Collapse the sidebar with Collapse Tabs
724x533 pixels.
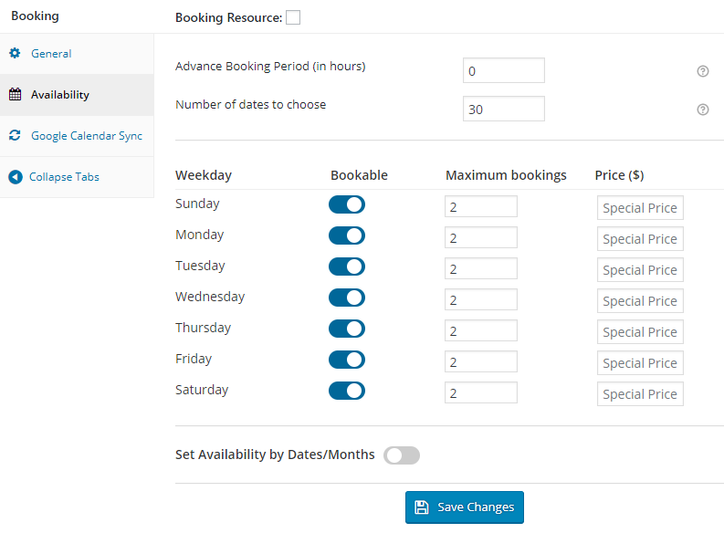(64, 177)
